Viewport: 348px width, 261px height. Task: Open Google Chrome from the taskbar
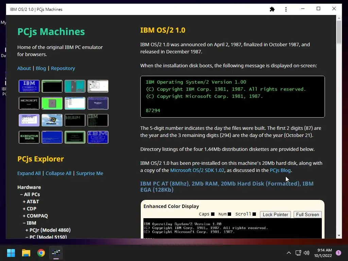point(41,253)
